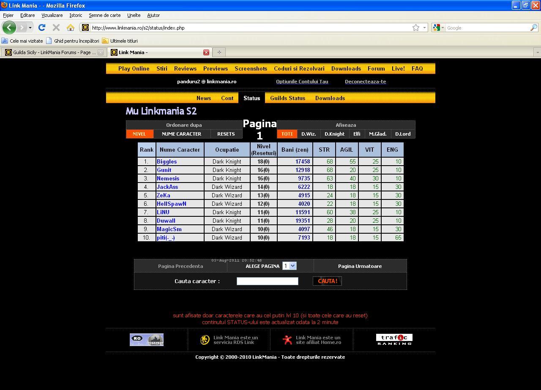Image resolution: width=541 pixels, height=390 pixels.
Task: Open the Forum link
Action: (376, 68)
